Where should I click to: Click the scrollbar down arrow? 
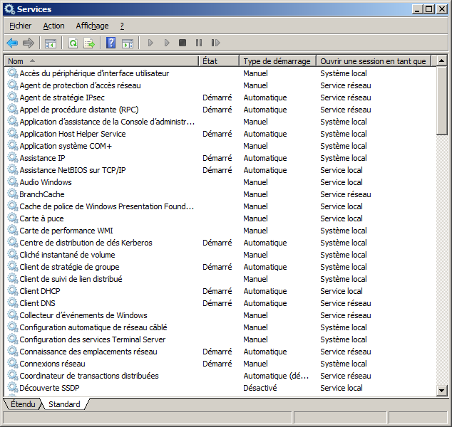[x=441, y=391]
